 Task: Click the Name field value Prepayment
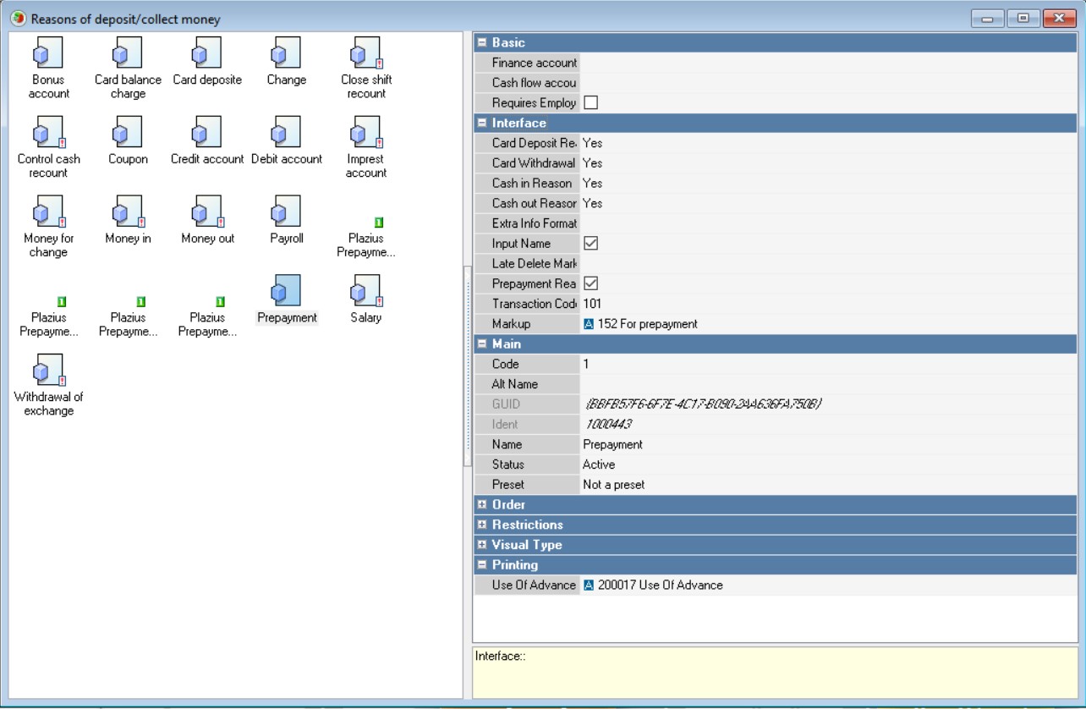pyautogui.click(x=612, y=444)
